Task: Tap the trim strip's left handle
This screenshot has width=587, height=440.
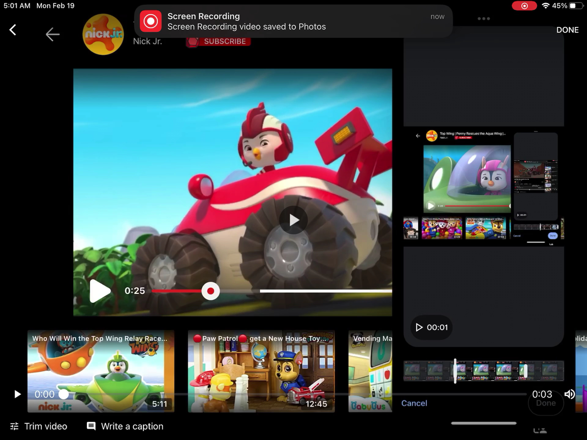Action: point(455,371)
